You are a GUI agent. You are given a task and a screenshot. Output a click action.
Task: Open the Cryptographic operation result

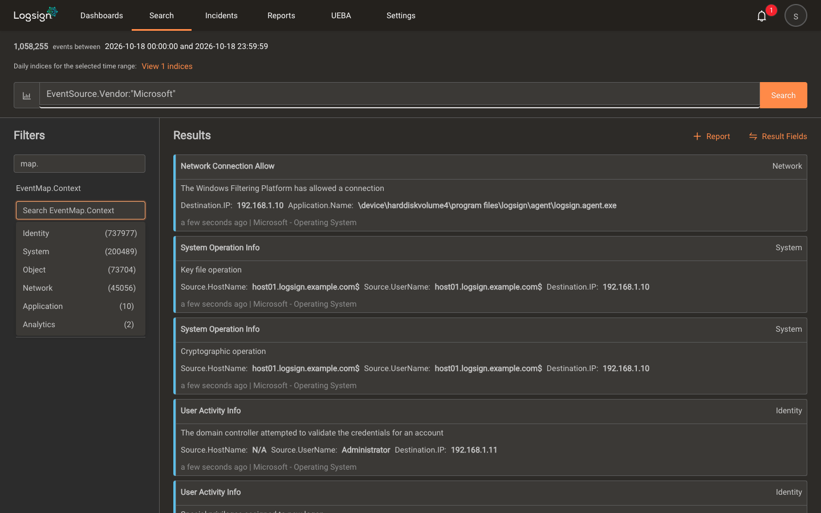tap(490, 356)
